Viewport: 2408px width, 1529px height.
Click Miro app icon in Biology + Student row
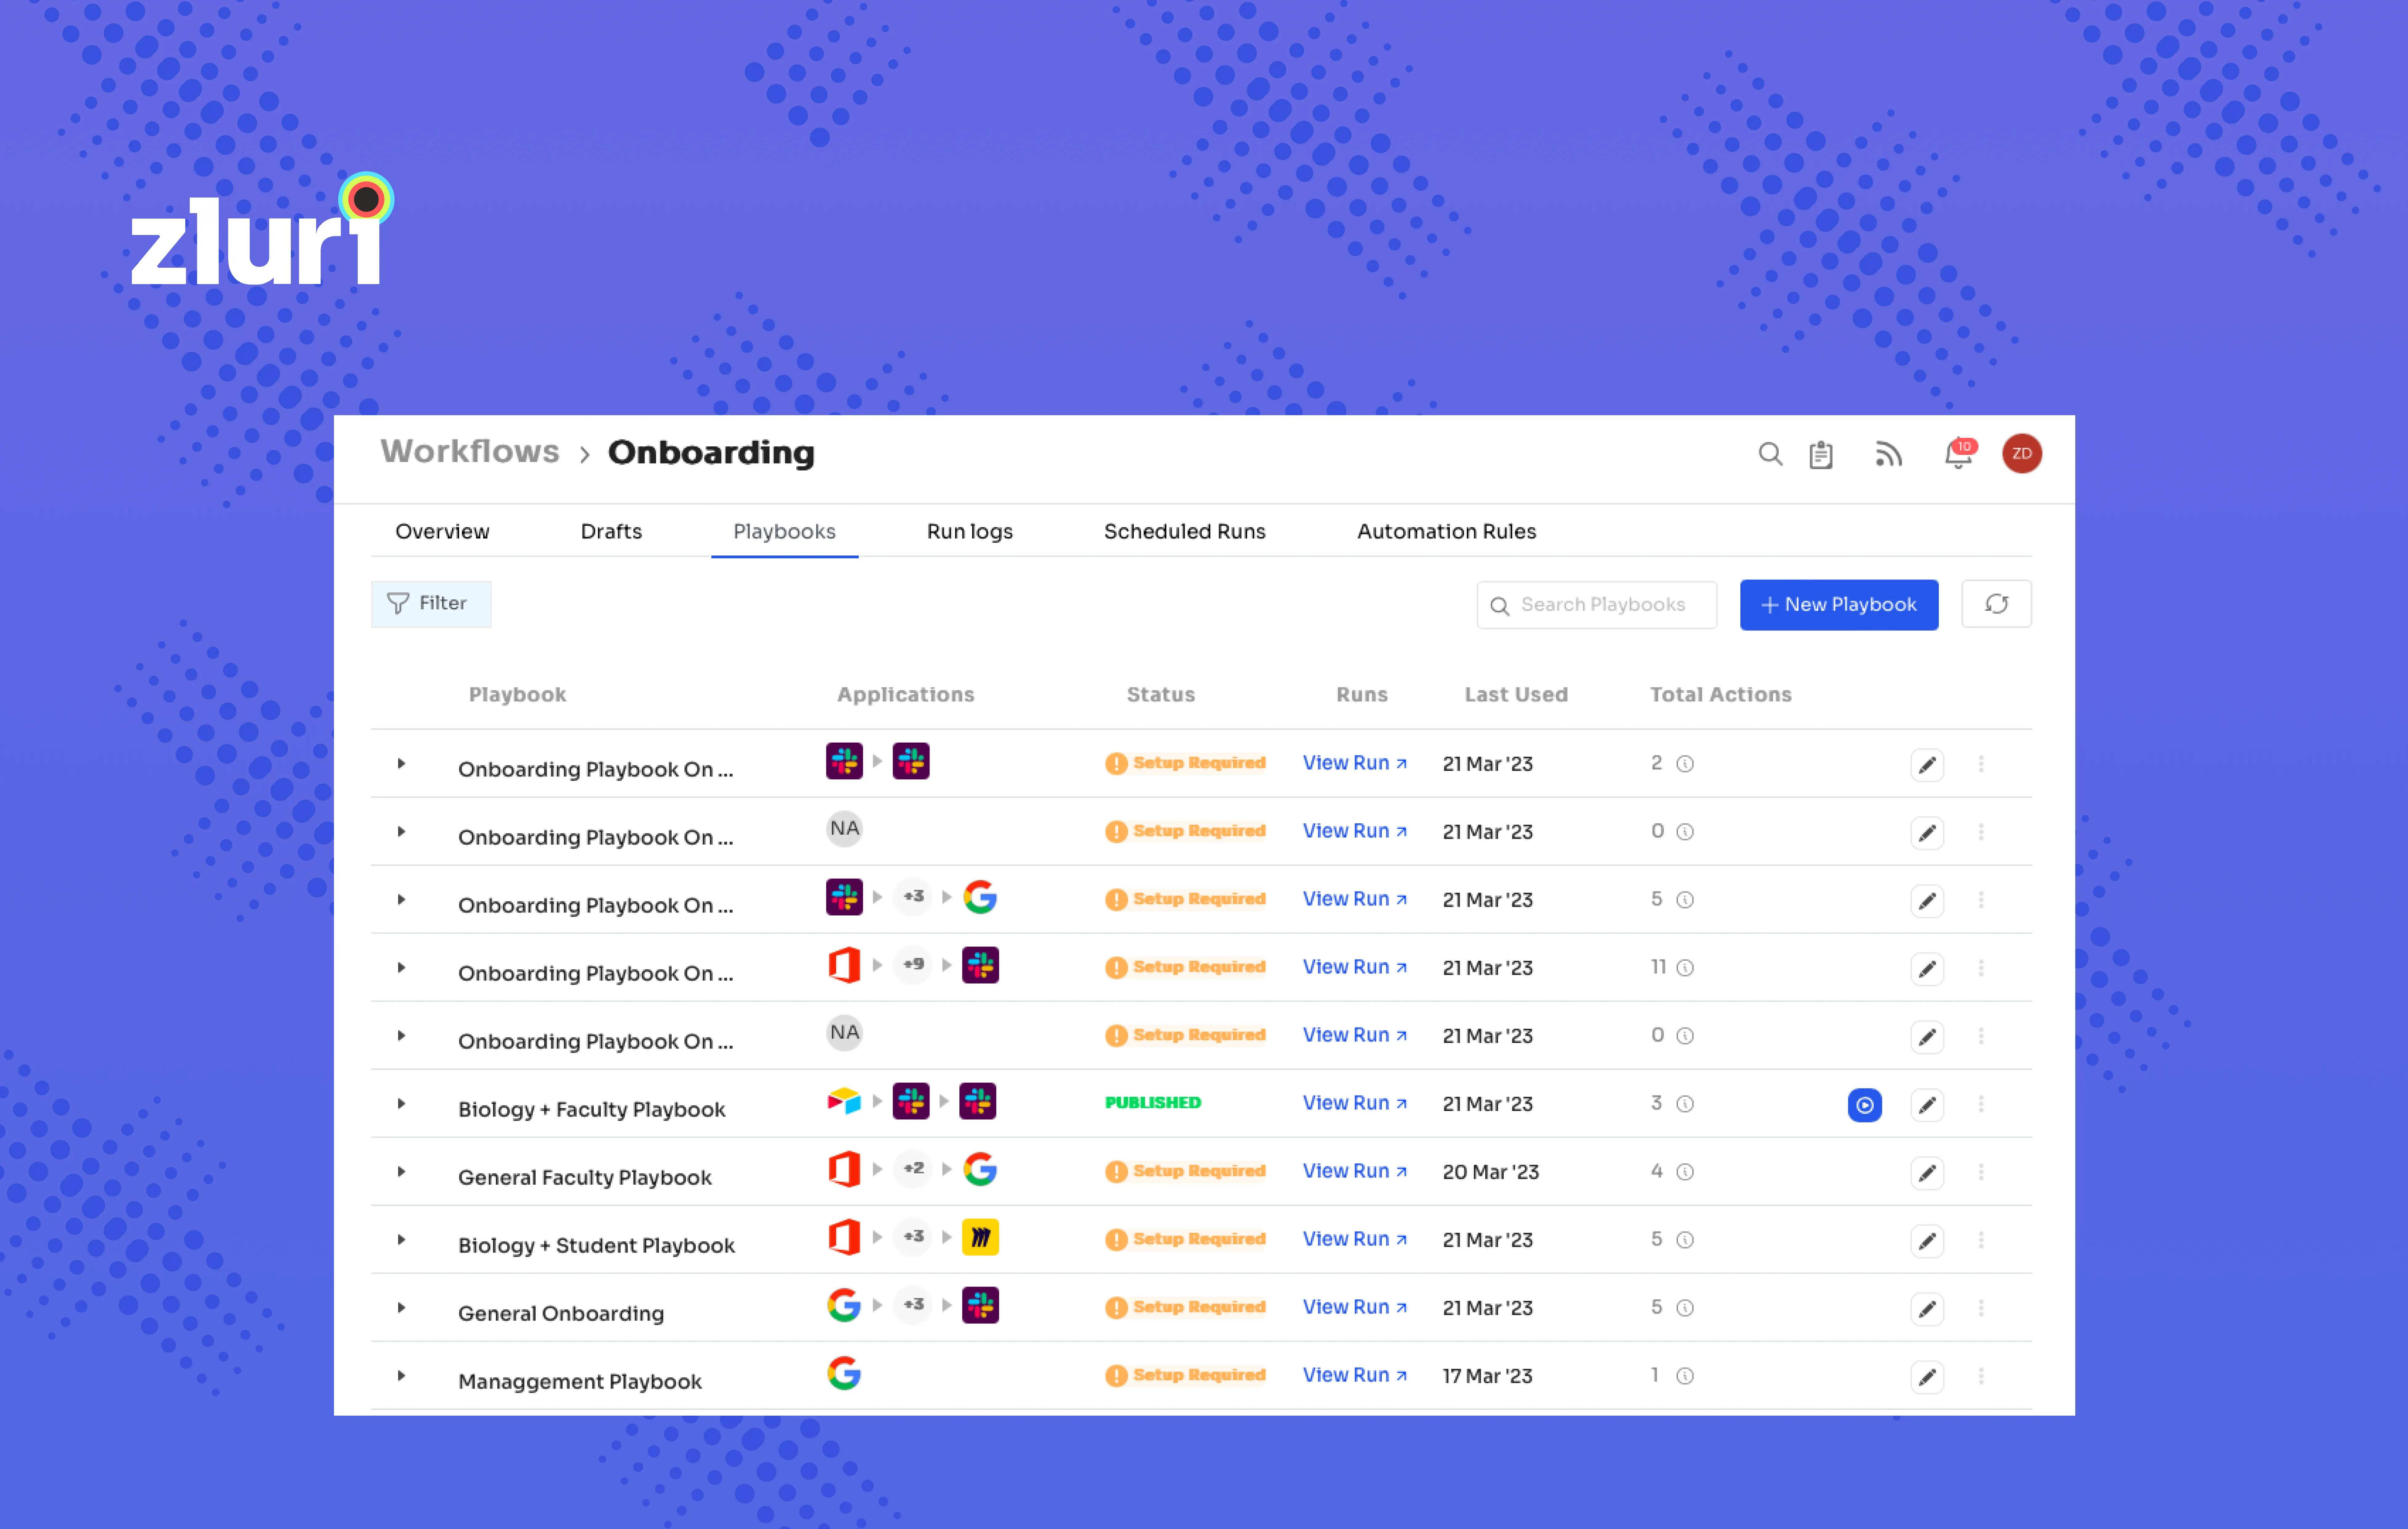point(980,1237)
